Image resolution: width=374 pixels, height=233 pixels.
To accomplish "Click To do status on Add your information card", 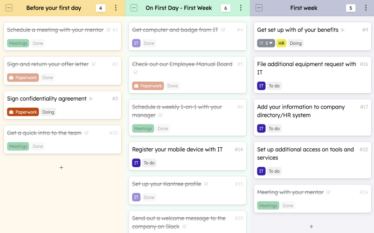I will 274,129.
